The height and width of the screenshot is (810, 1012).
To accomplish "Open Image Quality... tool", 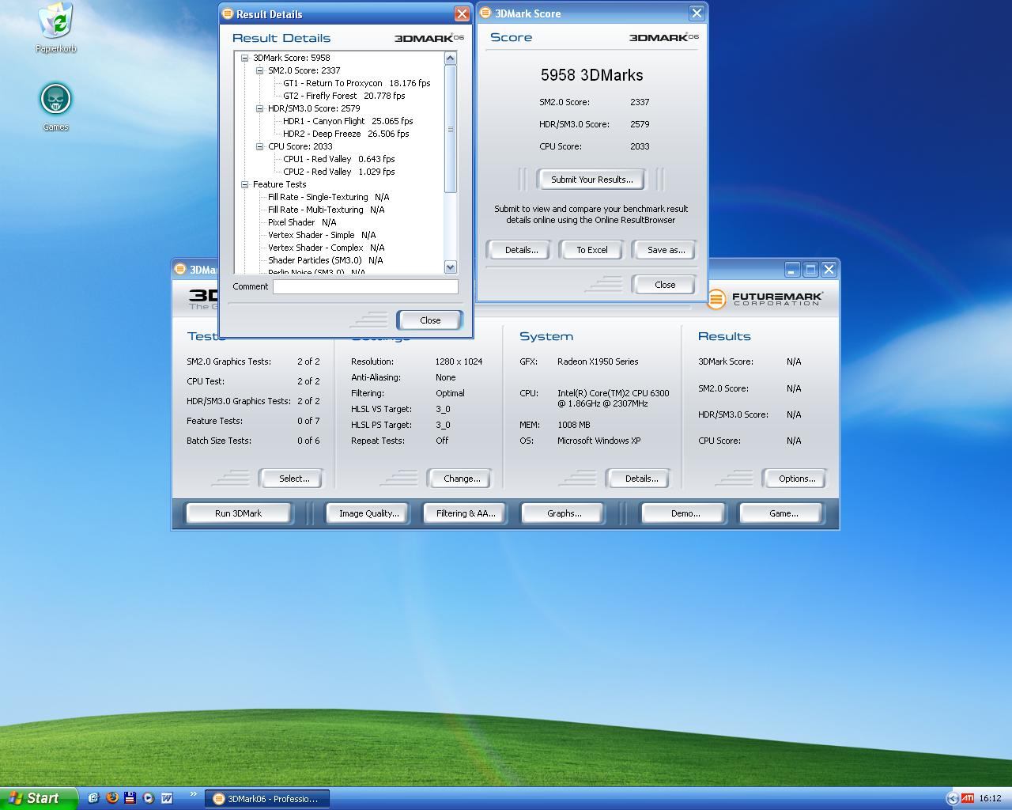I will [368, 513].
